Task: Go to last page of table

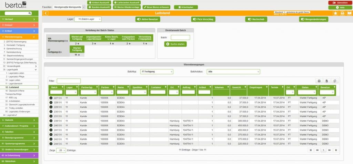Action: pyautogui.click(x=336, y=150)
